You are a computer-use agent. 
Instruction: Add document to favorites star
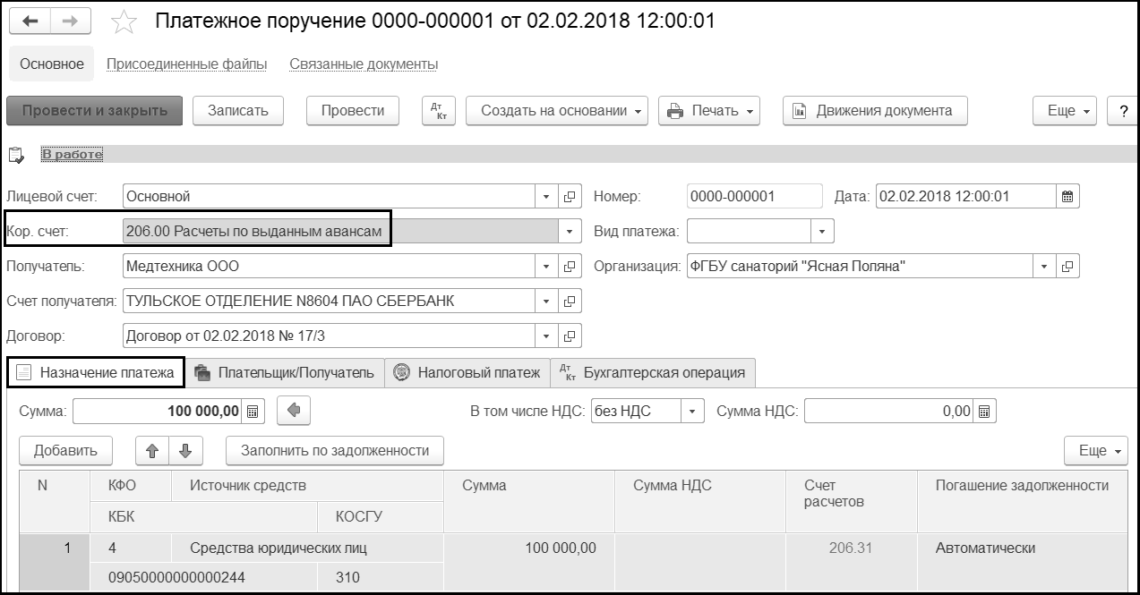click(x=124, y=22)
